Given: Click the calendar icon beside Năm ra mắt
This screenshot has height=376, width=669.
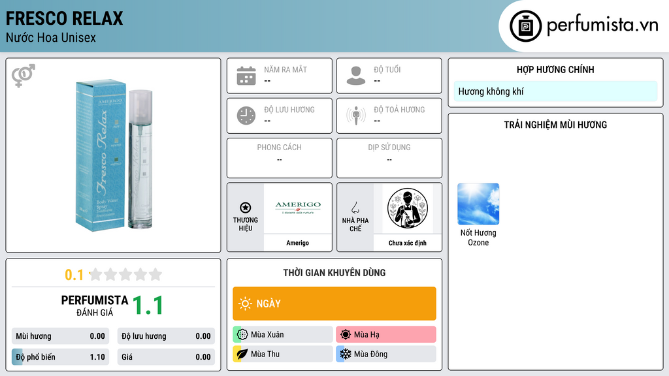Looking at the screenshot, I should (x=246, y=76).
